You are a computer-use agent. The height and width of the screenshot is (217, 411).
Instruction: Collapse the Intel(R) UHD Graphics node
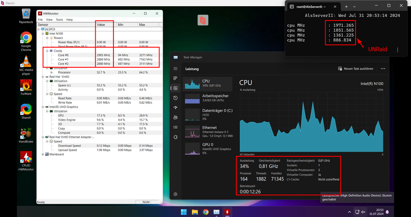[x=43, y=107]
